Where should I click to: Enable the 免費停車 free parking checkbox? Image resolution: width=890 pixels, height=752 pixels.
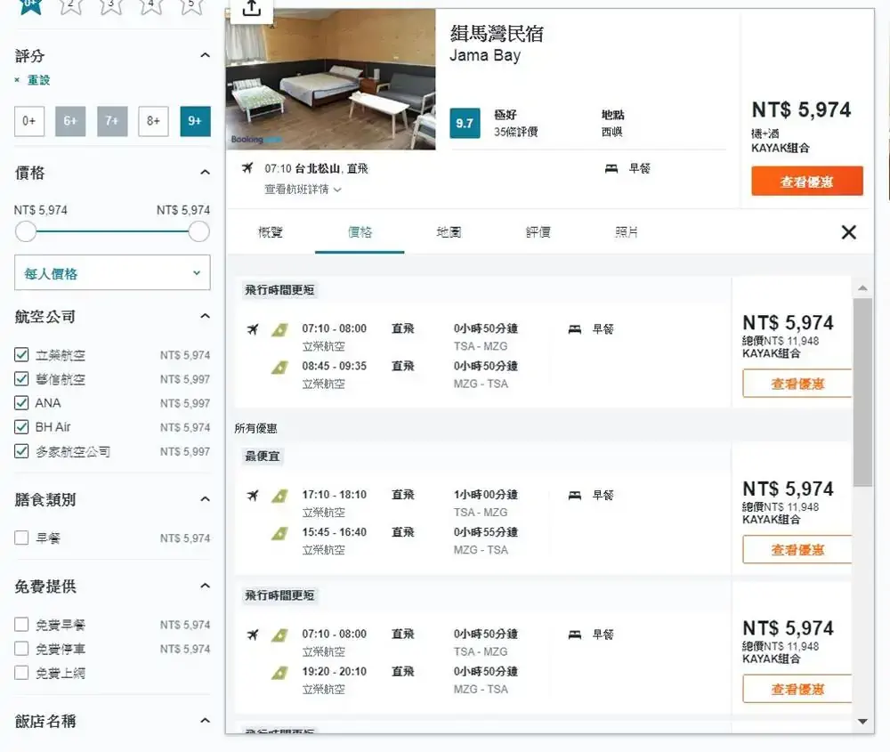pyautogui.click(x=22, y=649)
